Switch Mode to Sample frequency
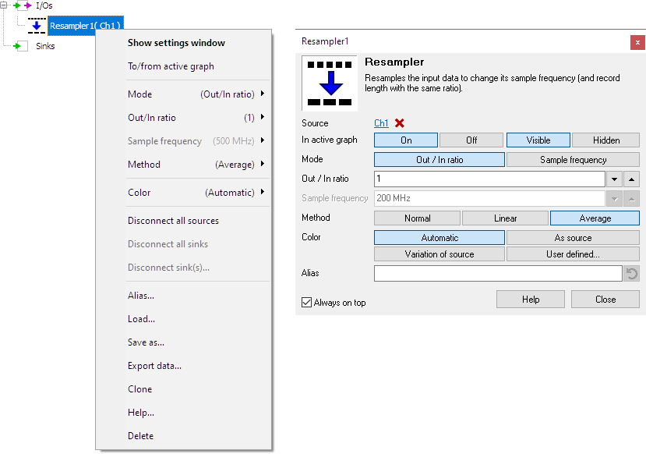This screenshot has width=646, height=454. (573, 158)
